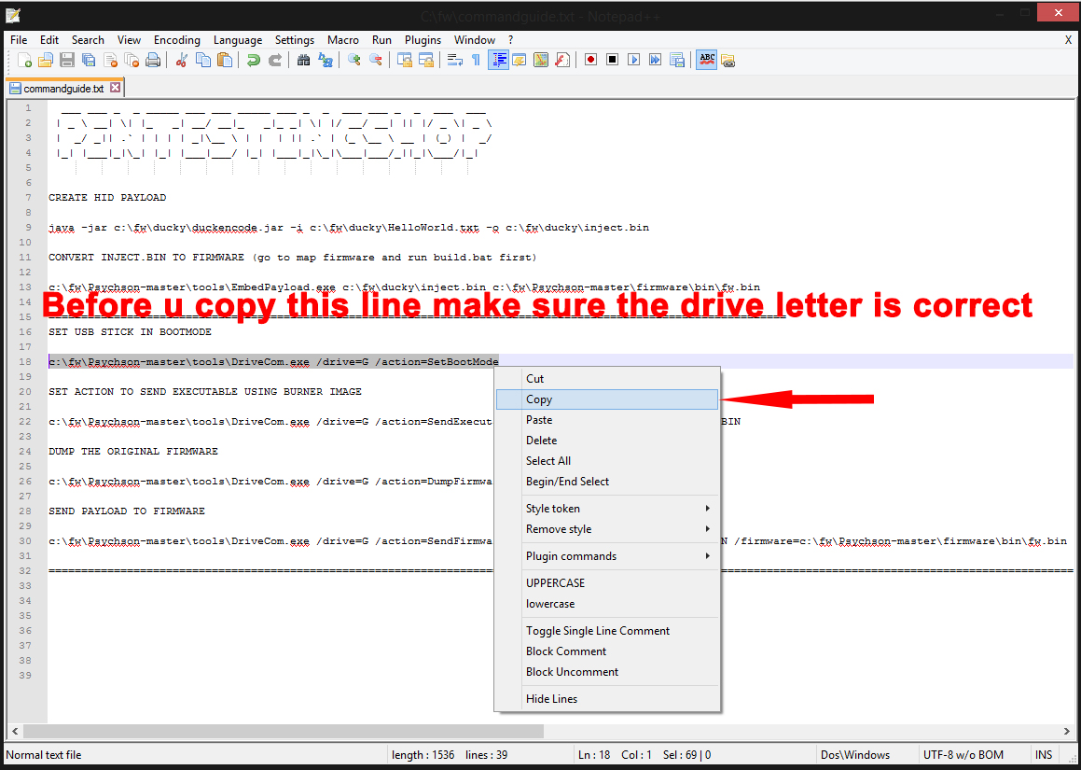Open the Encoding menu
This screenshot has width=1081, height=770.
[177, 40]
